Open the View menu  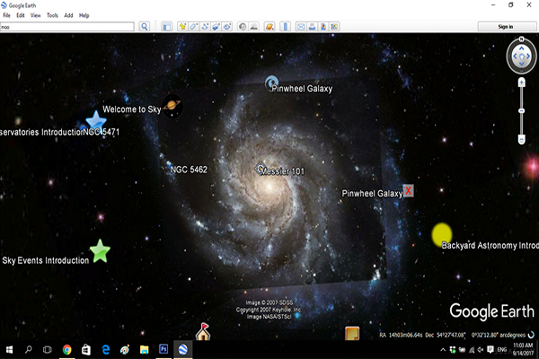(x=35, y=15)
